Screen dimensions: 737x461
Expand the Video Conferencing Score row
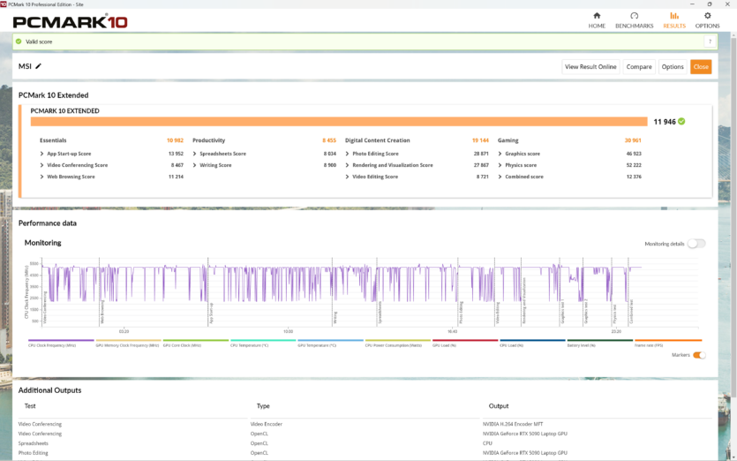click(41, 165)
